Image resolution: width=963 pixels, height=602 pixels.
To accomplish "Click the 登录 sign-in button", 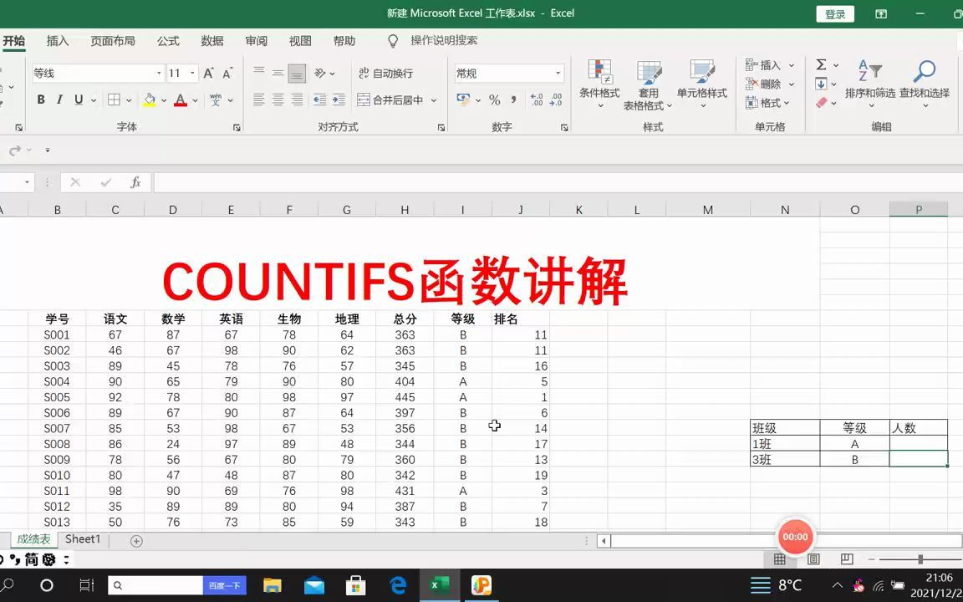I will pyautogui.click(x=834, y=13).
